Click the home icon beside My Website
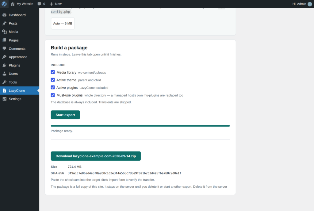Image resolution: width=314 pixels, height=211 pixels. pos(13,4)
